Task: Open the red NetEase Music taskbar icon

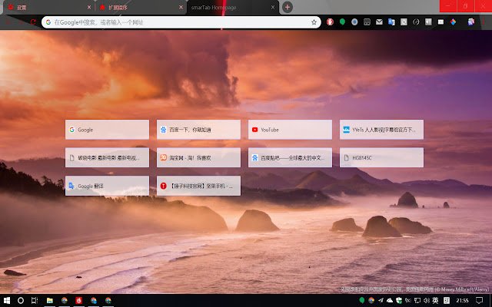Action: [x=78, y=300]
